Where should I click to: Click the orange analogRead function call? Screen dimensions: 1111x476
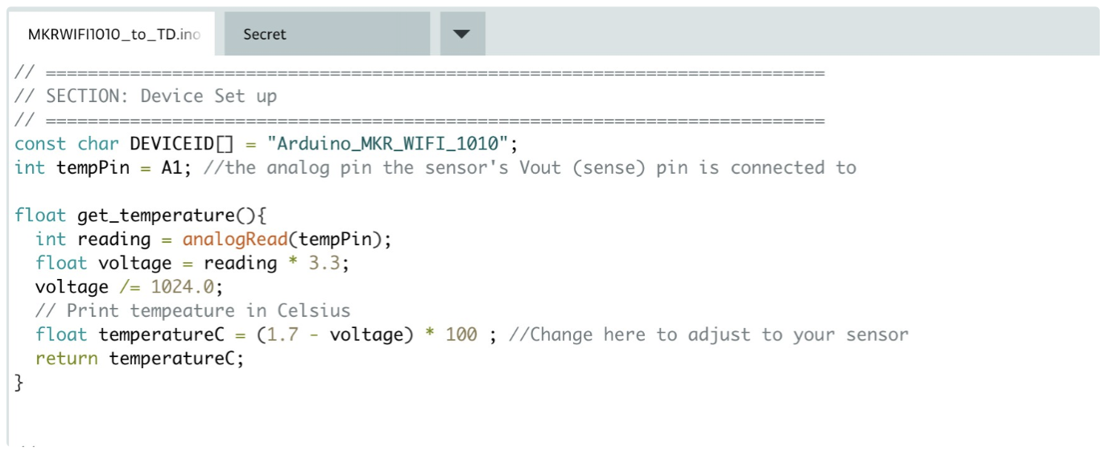(x=235, y=240)
